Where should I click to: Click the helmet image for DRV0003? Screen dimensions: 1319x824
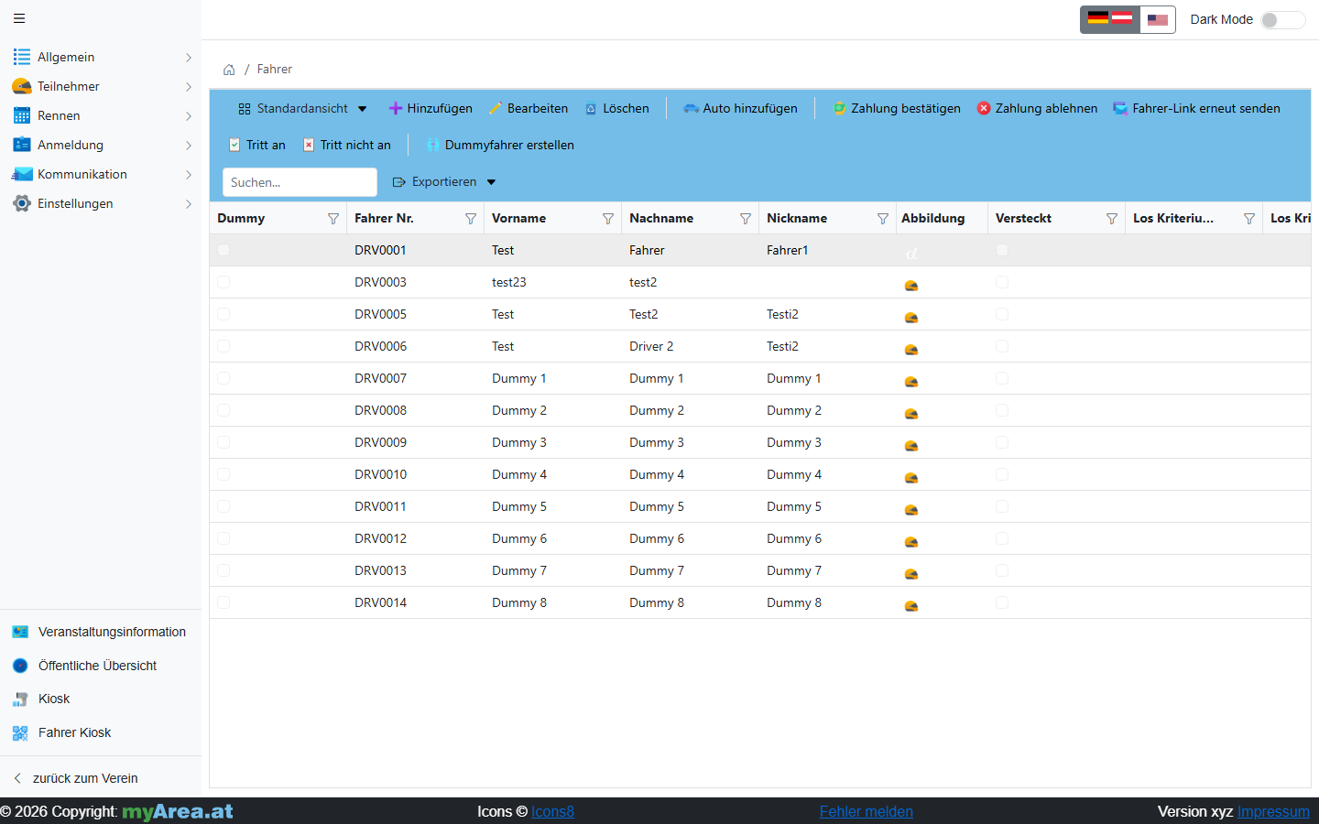coord(911,286)
